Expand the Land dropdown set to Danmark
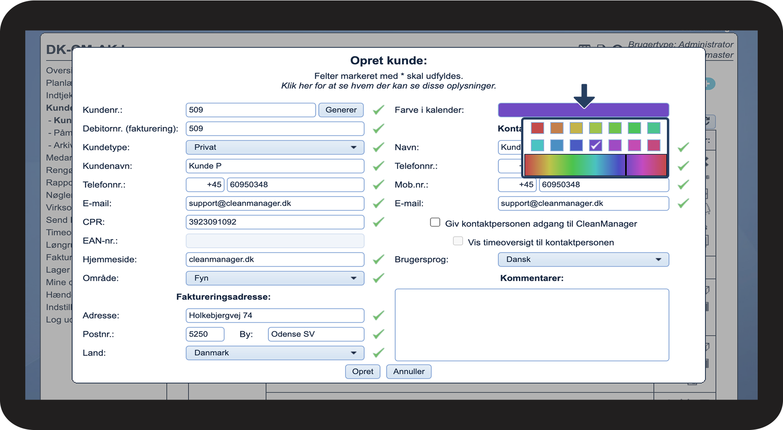This screenshot has width=783, height=430. [x=275, y=353]
